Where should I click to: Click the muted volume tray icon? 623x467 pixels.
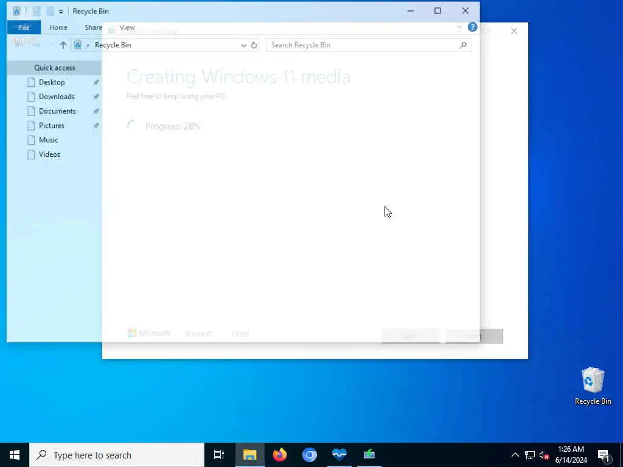coord(544,455)
